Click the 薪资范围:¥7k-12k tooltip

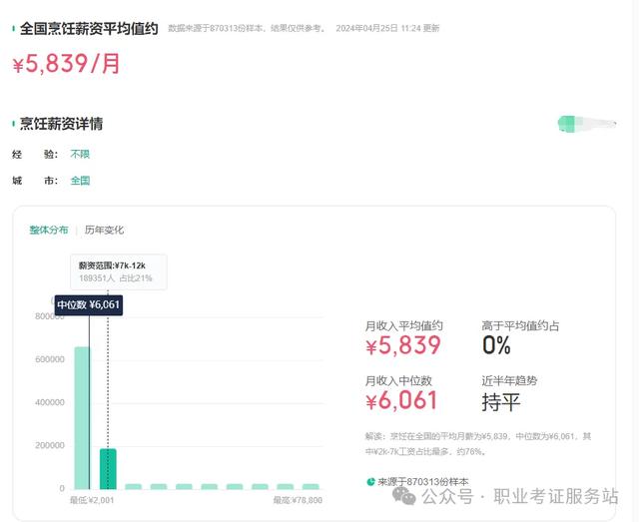pyautogui.click(x=119, y=271)
